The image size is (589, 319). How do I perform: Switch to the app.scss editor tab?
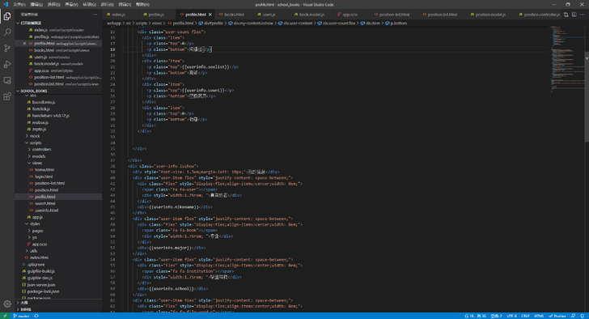click(x=350, y=15)
